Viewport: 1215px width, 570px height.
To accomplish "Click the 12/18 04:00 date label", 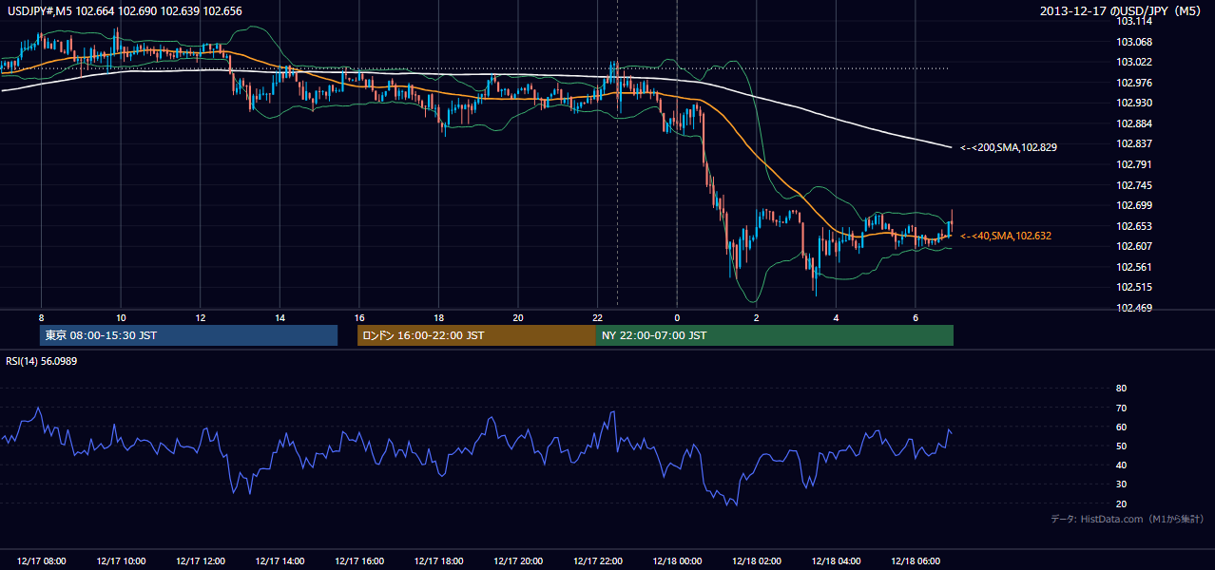I will [836, 561].
